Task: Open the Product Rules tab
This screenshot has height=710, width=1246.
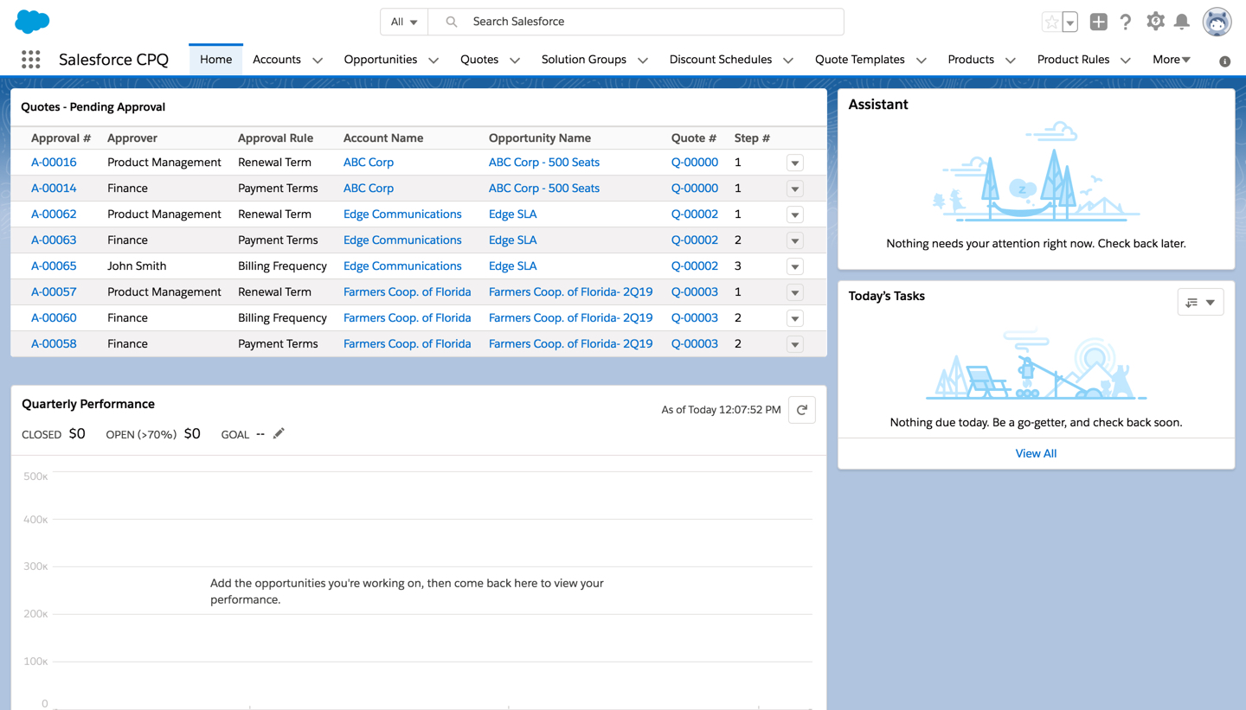Action: tap(1074, 60)
